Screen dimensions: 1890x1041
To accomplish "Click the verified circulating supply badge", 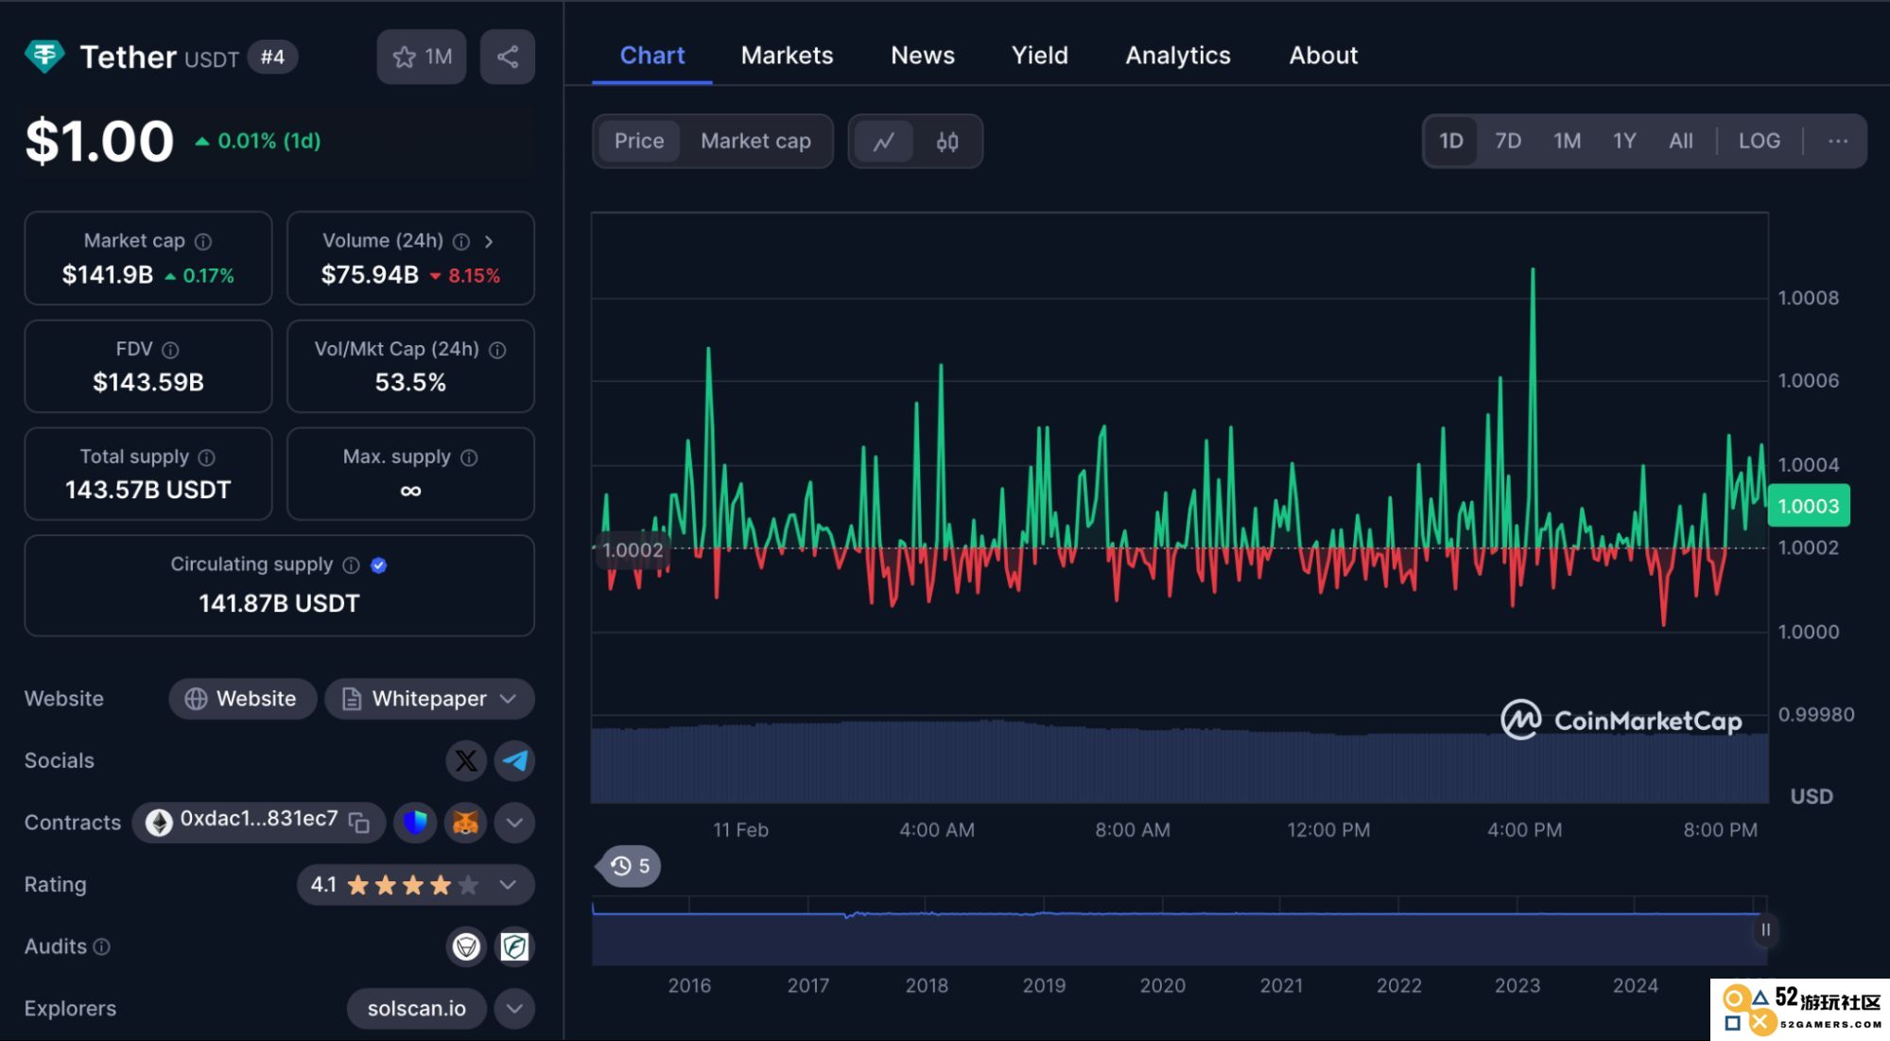I will 379,565.
